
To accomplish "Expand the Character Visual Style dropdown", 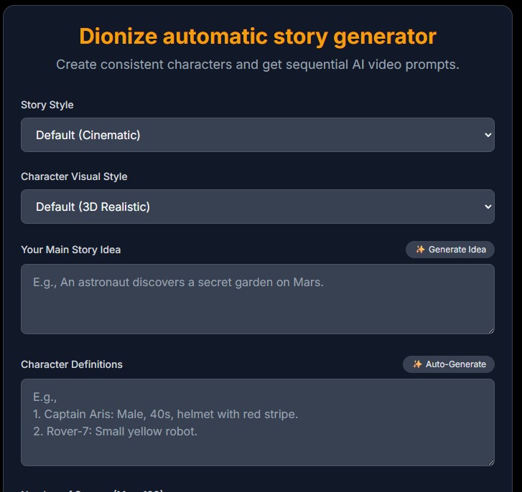I will (257, 207).
